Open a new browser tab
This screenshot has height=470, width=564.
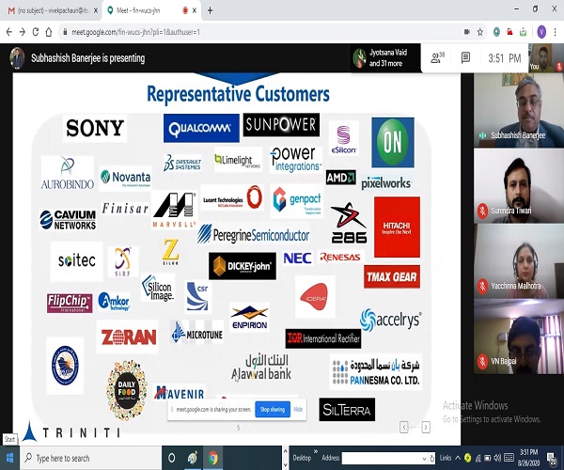tap(210, 10)
